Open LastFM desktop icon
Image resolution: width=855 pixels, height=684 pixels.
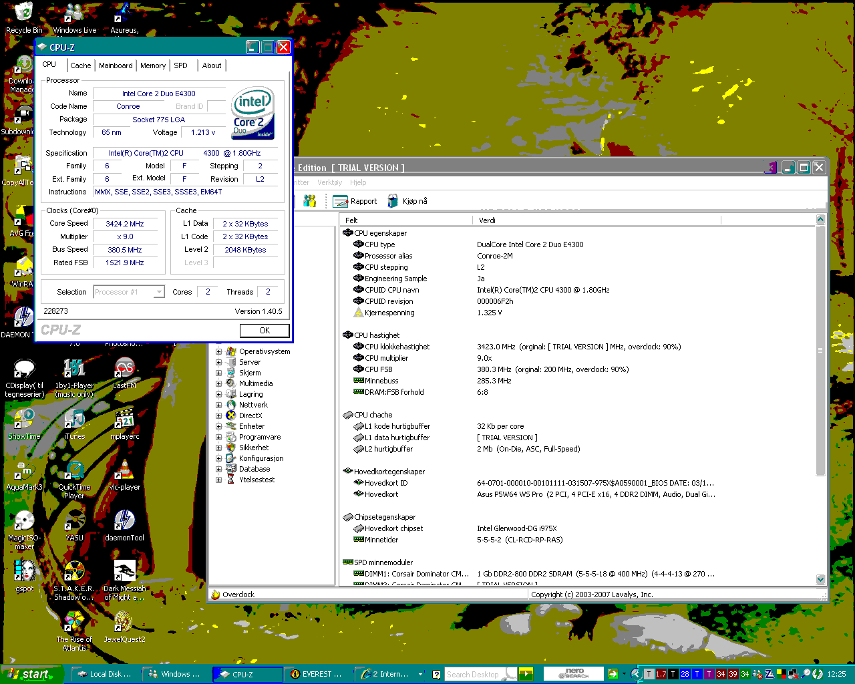click(124, 373)
